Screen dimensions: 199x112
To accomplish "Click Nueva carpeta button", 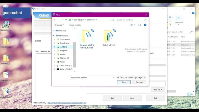I will tap(75, 25).
